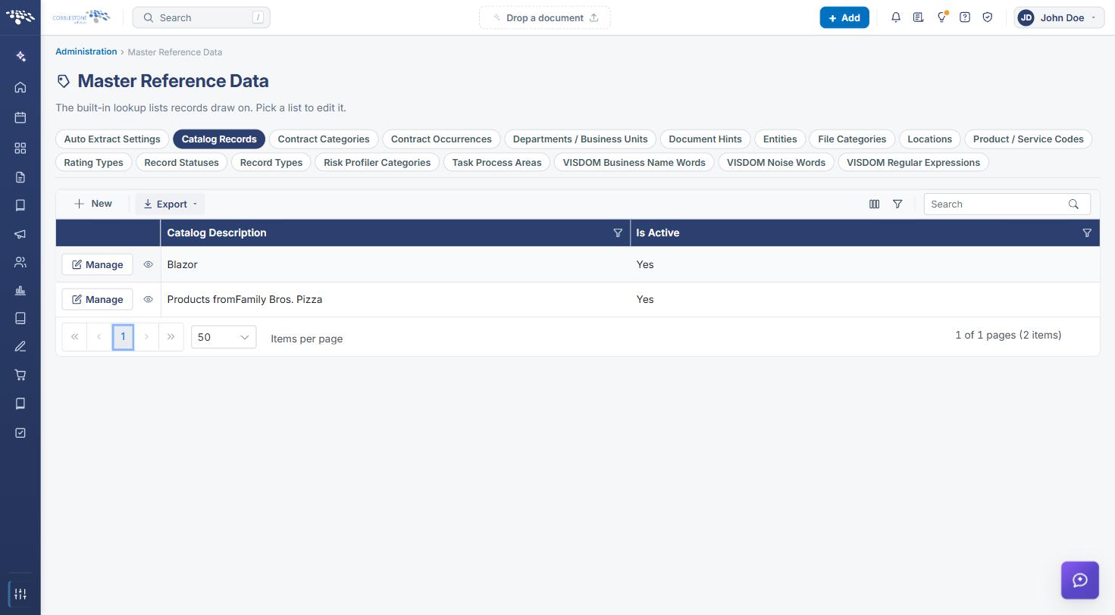Open the notifications bell icon
Image resolution: width=1115 pixels, height=615 pixels.
896,17
